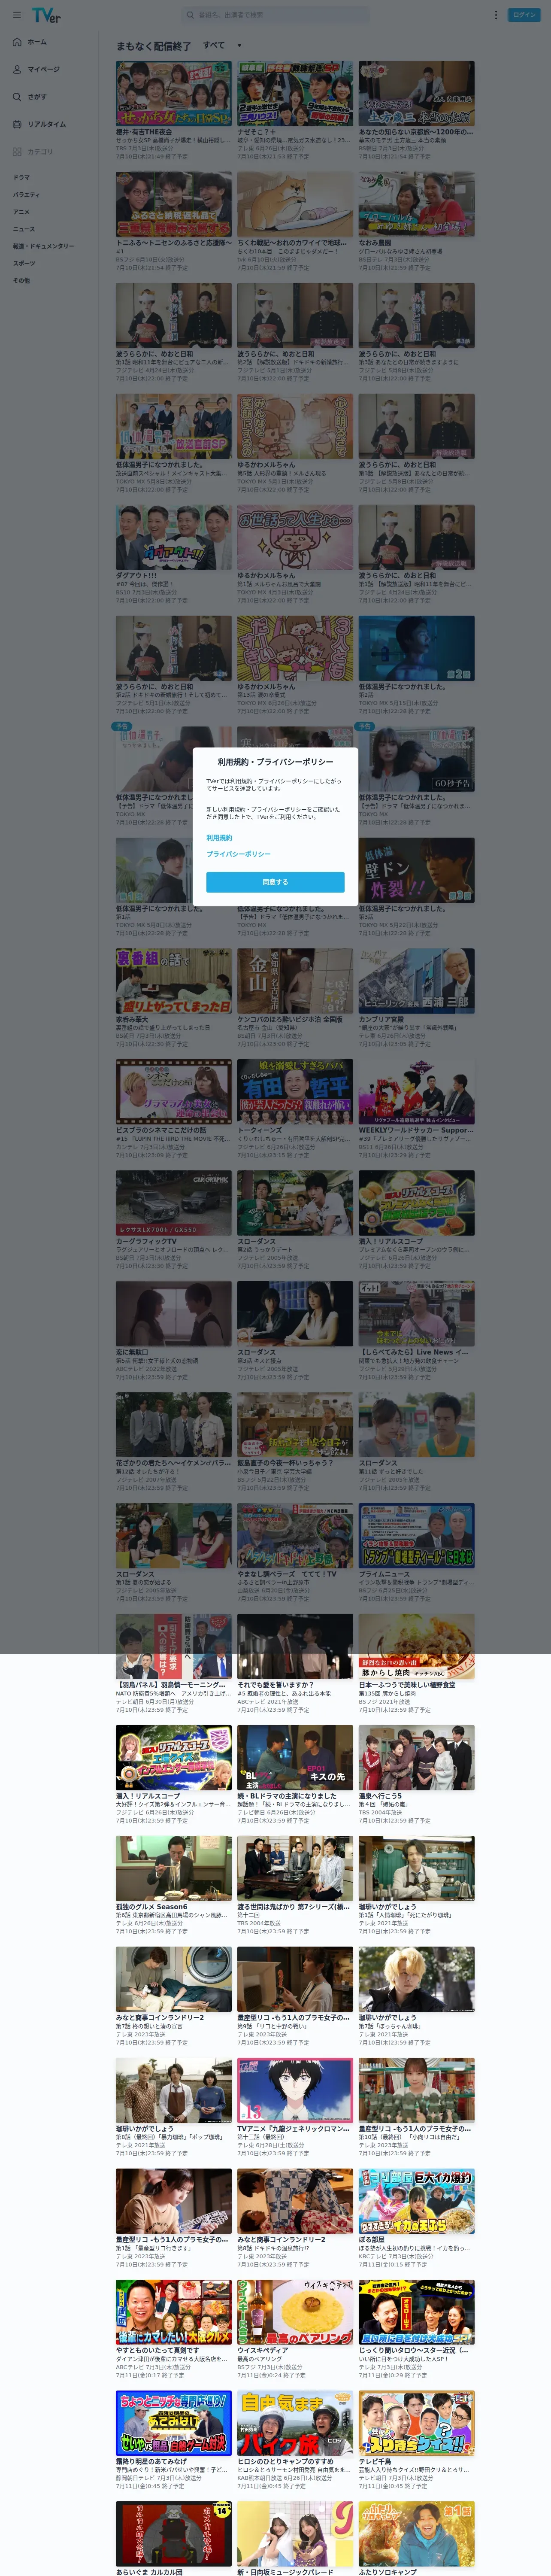Click the マイページ person icon in sidebar

[x=17, y=69]
